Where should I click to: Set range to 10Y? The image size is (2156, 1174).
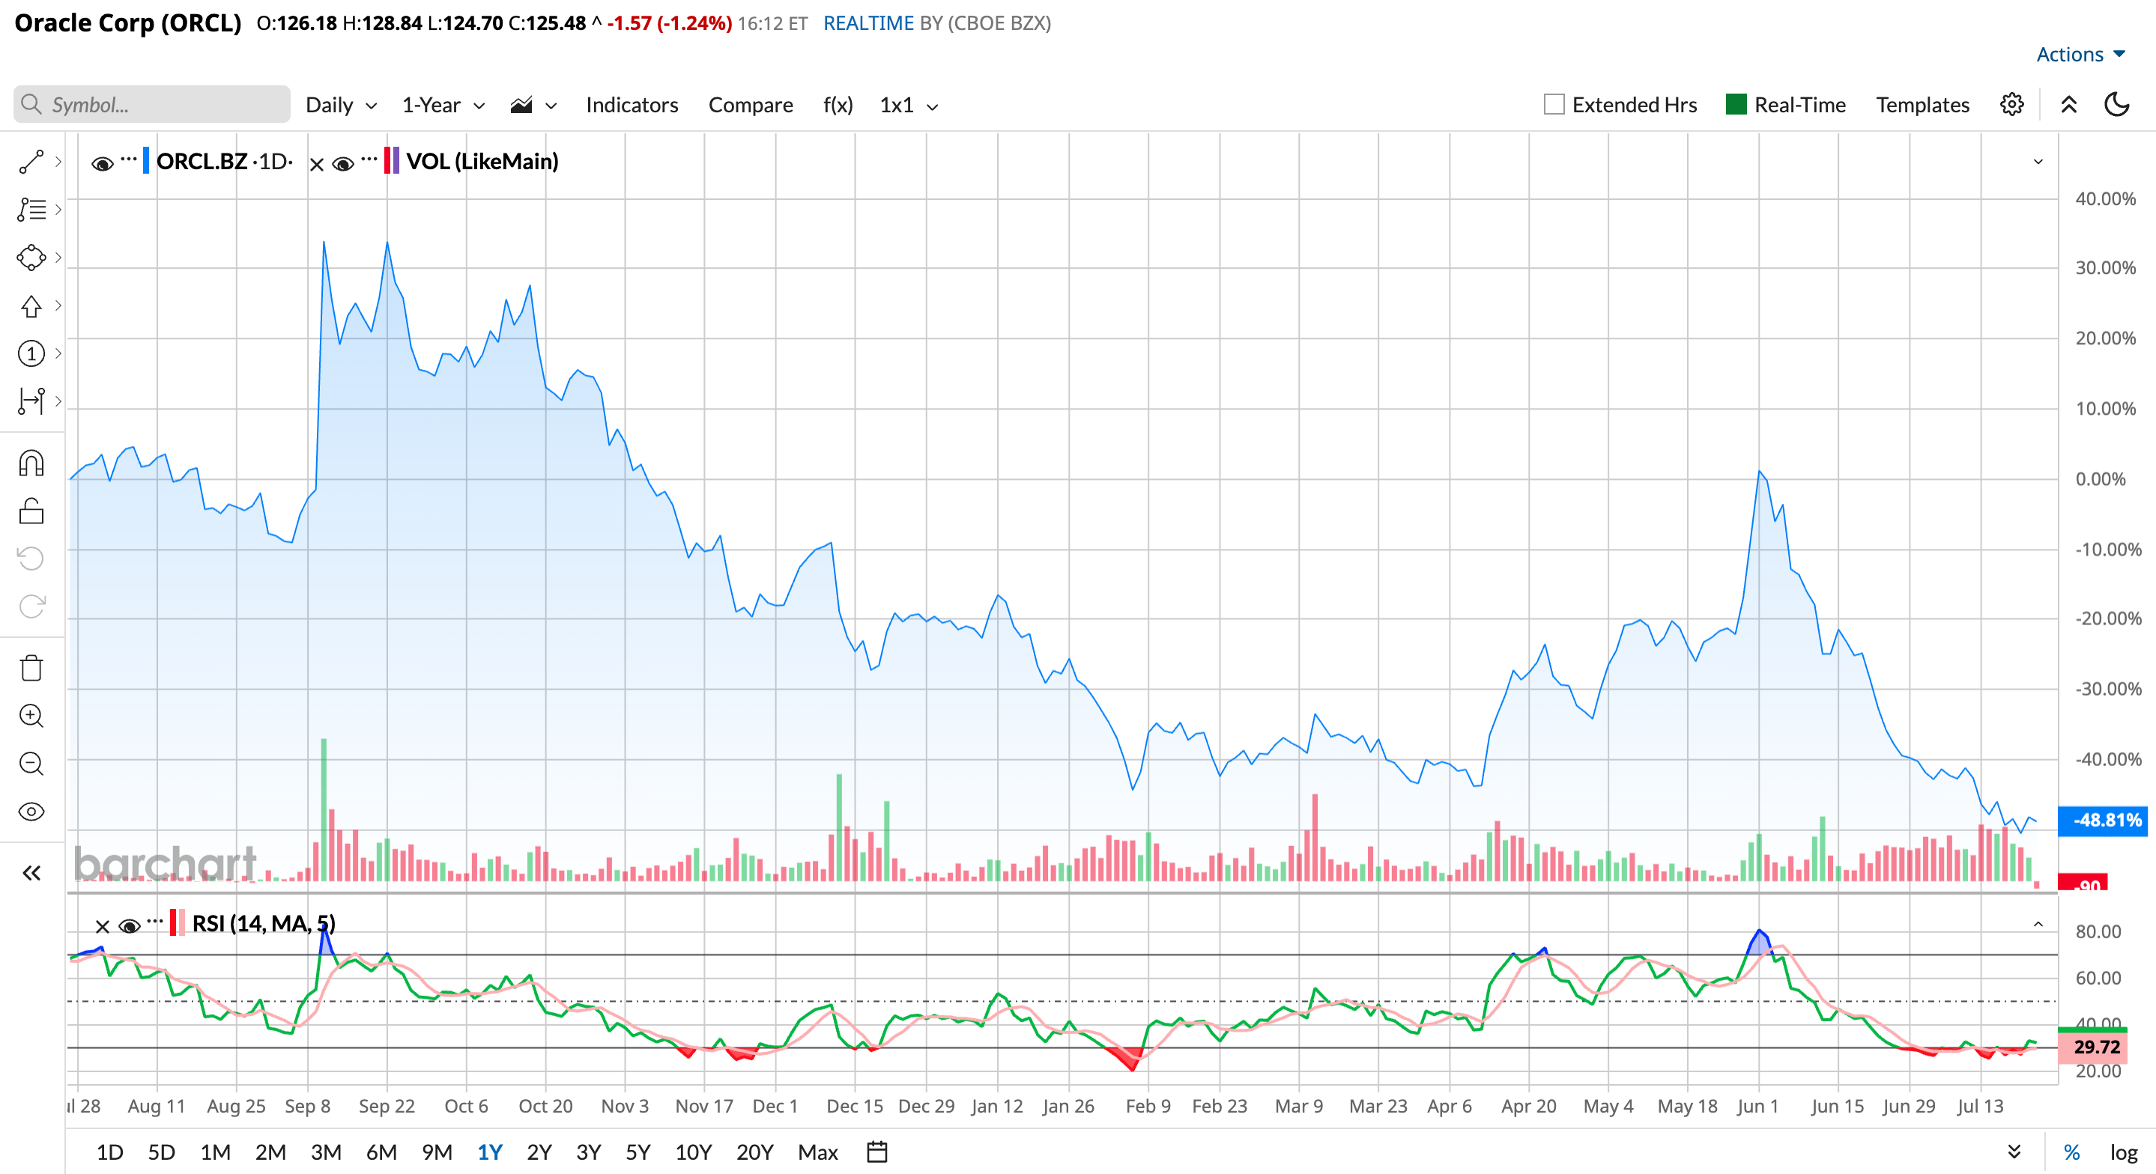click(x=693, y=1152)
